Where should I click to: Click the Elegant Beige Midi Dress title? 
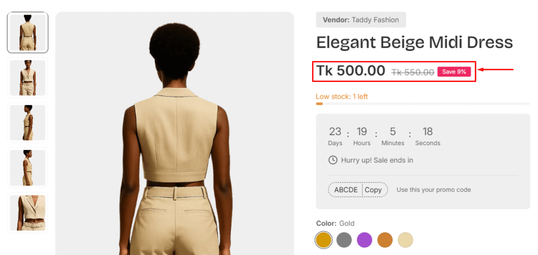(415, 43)
